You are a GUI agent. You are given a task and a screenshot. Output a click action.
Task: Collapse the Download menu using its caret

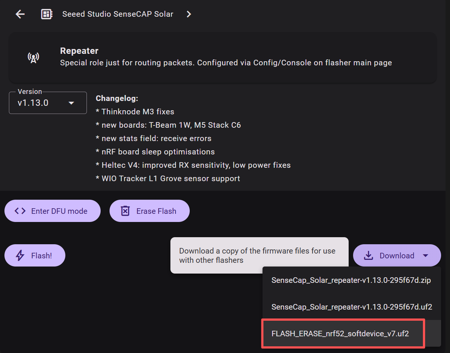click(425, 256)
